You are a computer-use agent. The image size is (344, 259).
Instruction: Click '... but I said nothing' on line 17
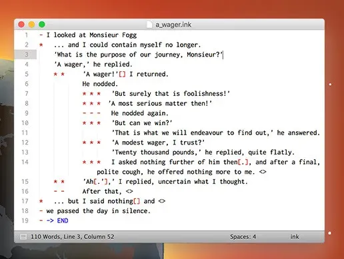click(93, 201)
